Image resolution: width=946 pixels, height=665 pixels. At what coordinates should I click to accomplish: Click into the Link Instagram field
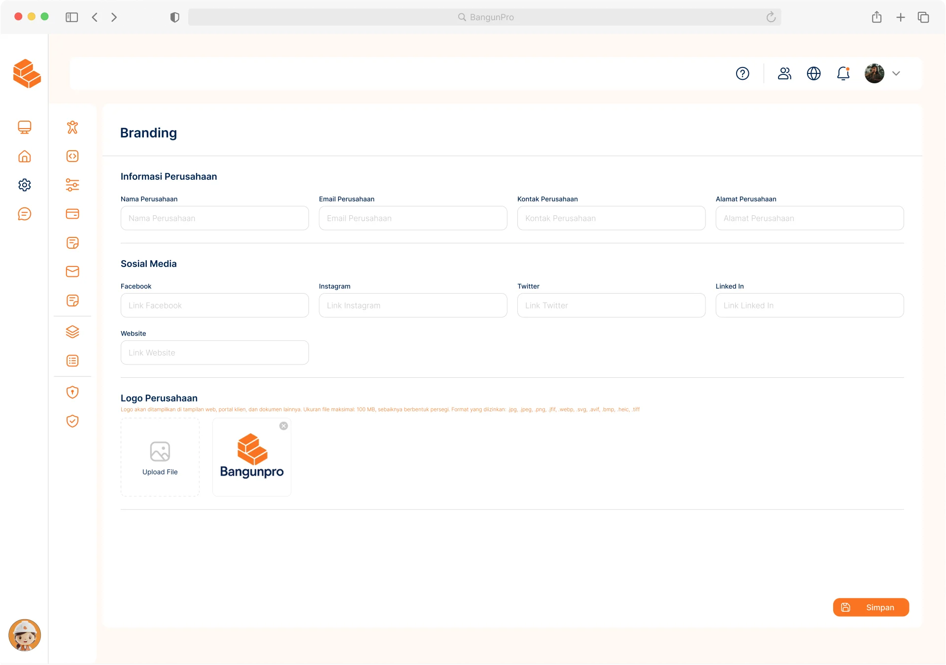click(413, 305)
